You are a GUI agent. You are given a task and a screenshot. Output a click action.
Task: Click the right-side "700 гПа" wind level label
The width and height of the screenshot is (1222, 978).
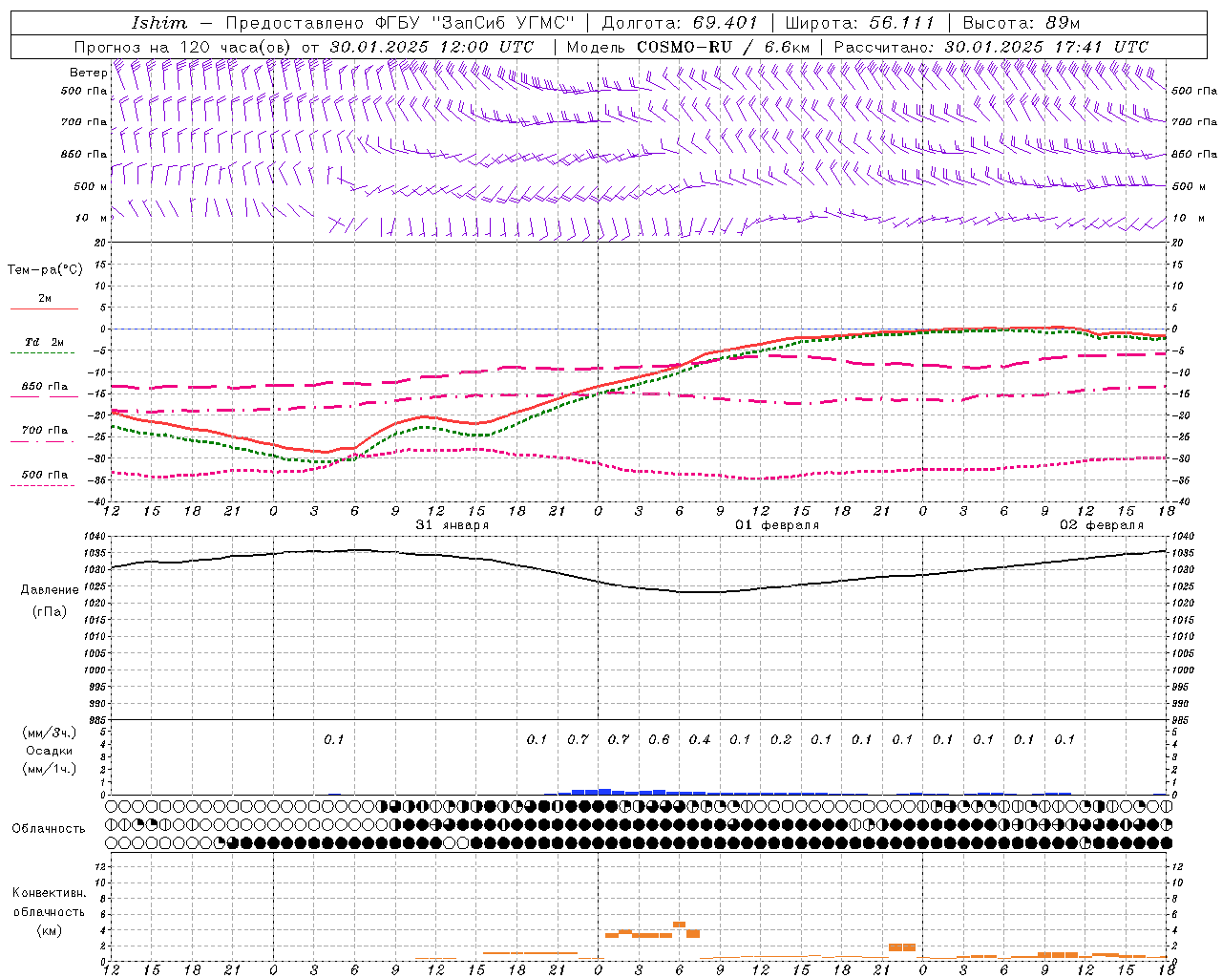[x=1194, y=122]
